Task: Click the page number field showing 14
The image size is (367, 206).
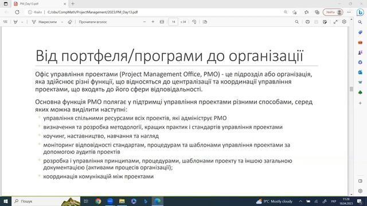Action: [x=173, y=22]
